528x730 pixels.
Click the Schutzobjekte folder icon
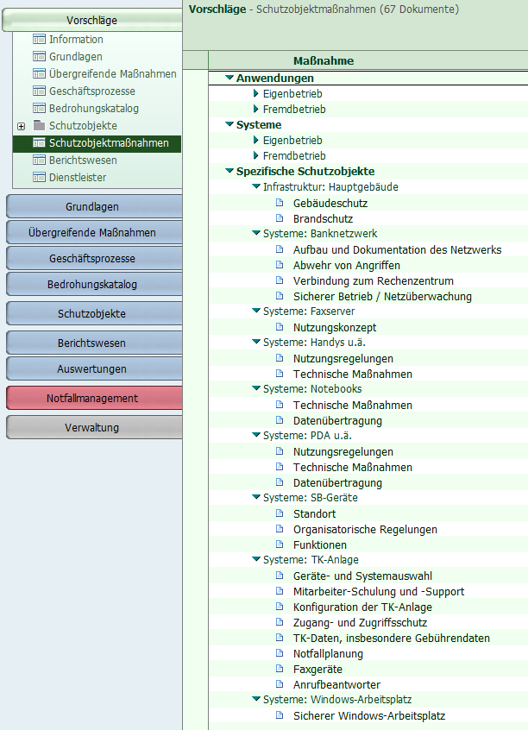click(39, 126)
